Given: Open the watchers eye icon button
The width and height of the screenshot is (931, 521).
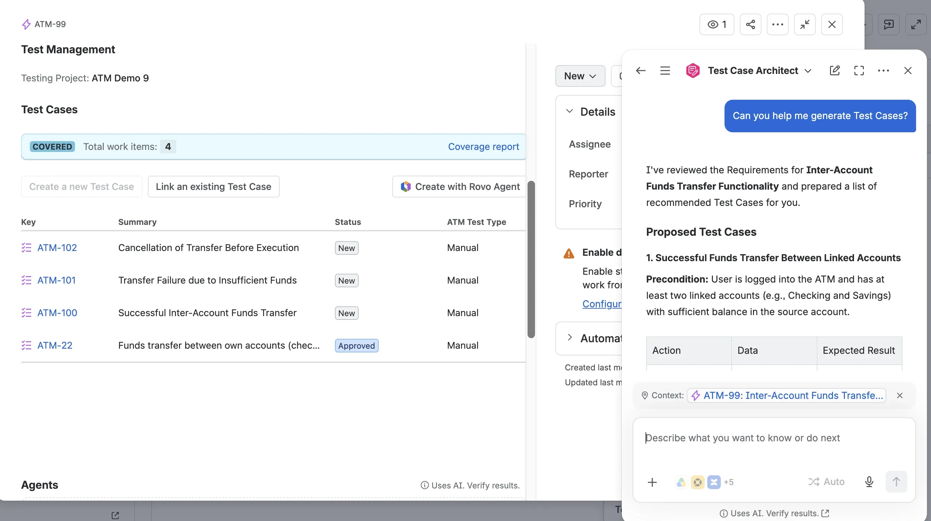Looking at the screenshot, I should [716, 24].
